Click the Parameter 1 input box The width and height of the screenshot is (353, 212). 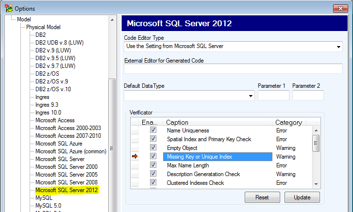click(273, 96)
